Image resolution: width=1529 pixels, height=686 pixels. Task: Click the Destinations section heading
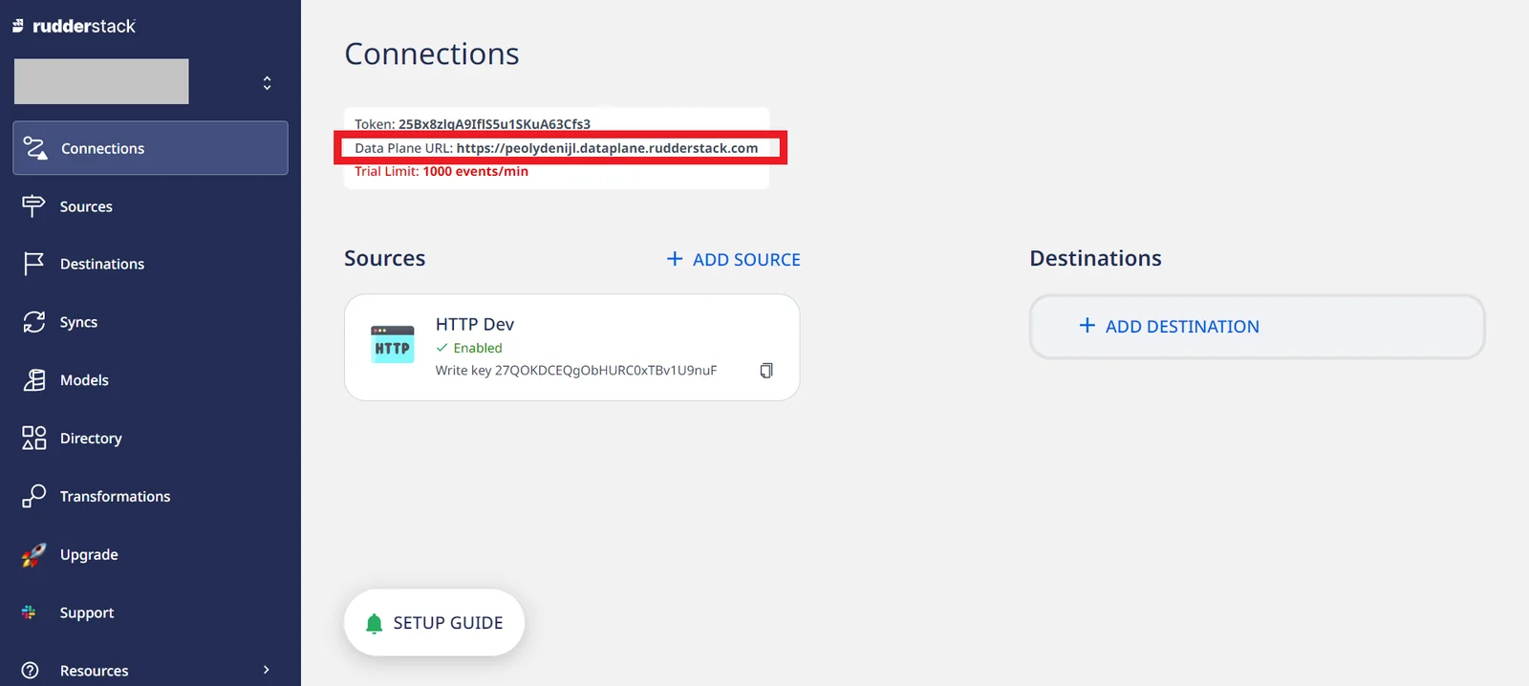tap(1096, 258)
